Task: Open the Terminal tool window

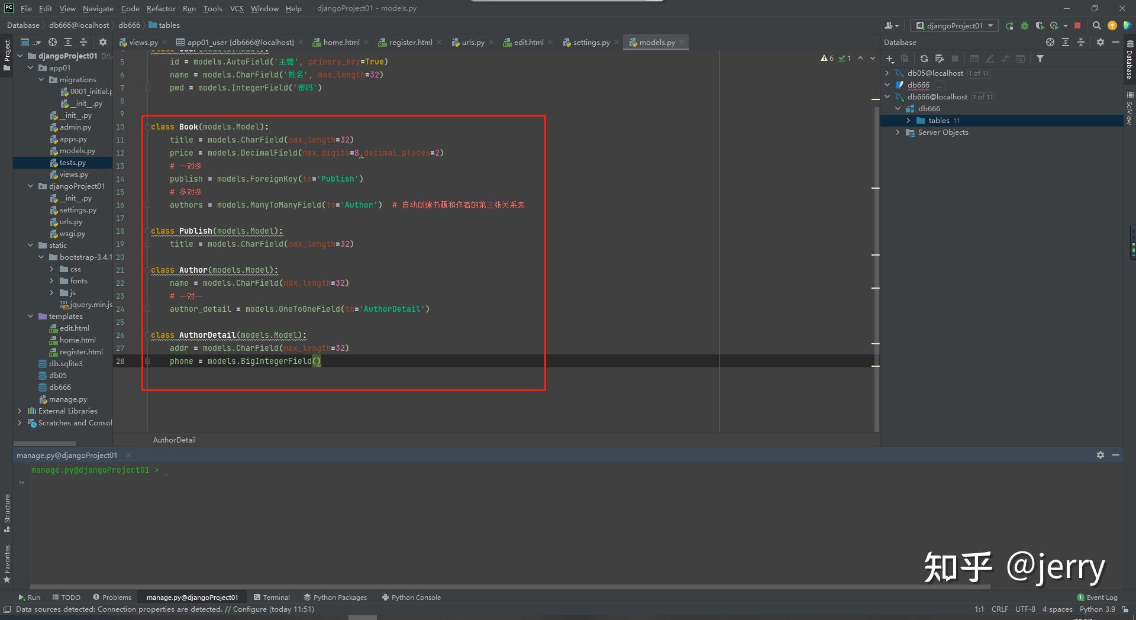Action: (272, 598)
